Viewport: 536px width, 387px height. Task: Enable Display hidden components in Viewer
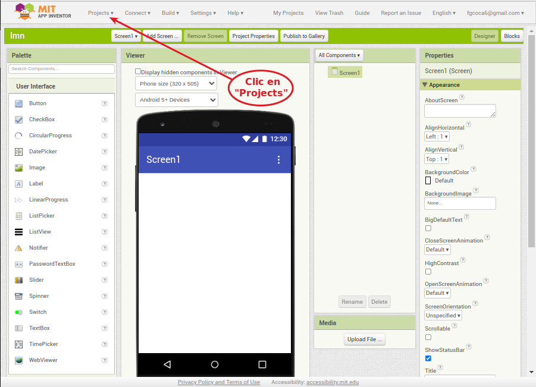pyautogui.click(x=138, y=71)
